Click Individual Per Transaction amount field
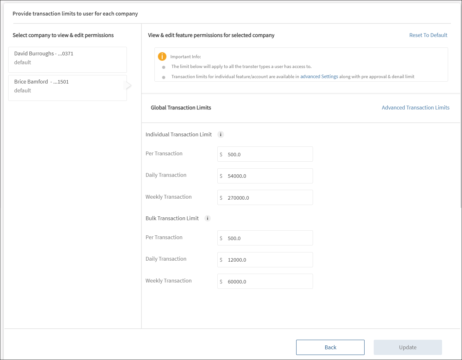Screen dimensions: 462x360 (x=269, y=154)
